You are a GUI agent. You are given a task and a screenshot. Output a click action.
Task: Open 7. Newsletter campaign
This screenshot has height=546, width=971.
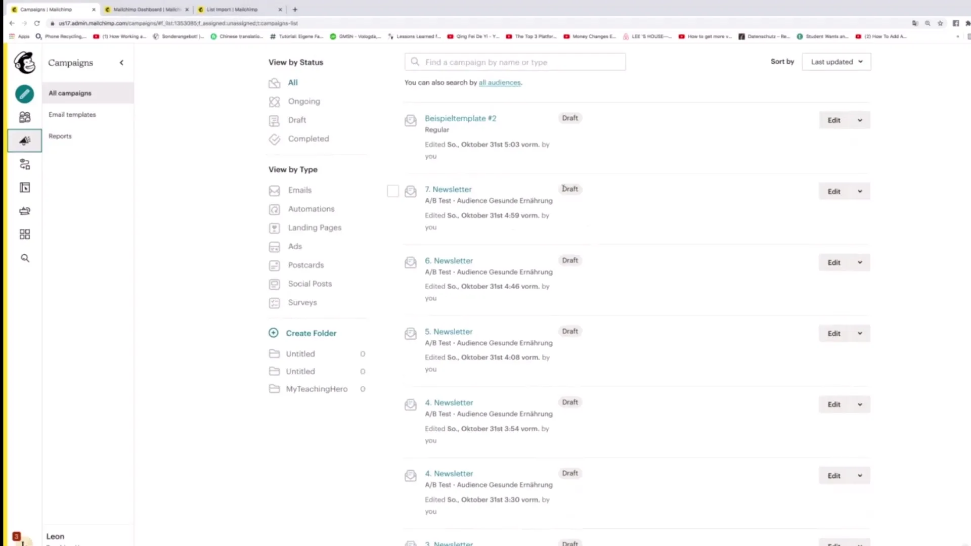(x=448, y=189)
